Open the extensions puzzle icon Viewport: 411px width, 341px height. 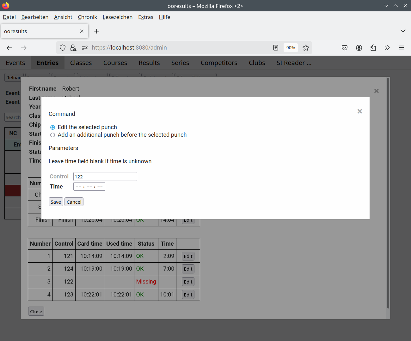(373, 48)
